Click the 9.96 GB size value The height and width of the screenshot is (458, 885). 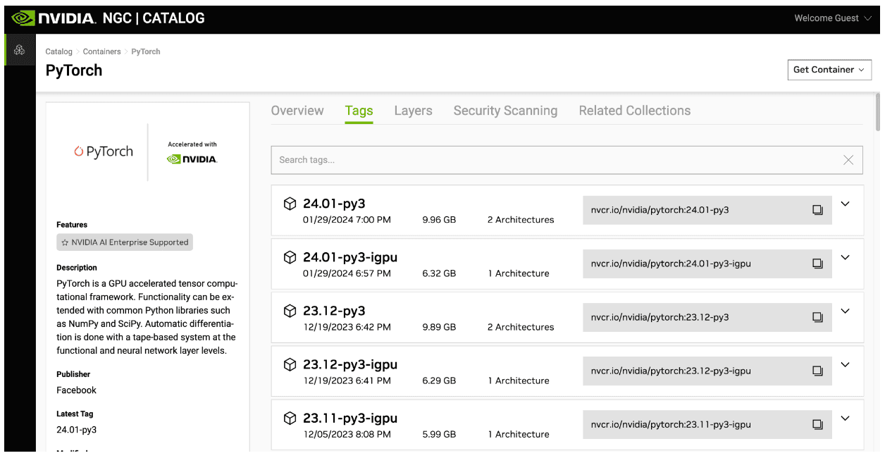click(439, 220)
